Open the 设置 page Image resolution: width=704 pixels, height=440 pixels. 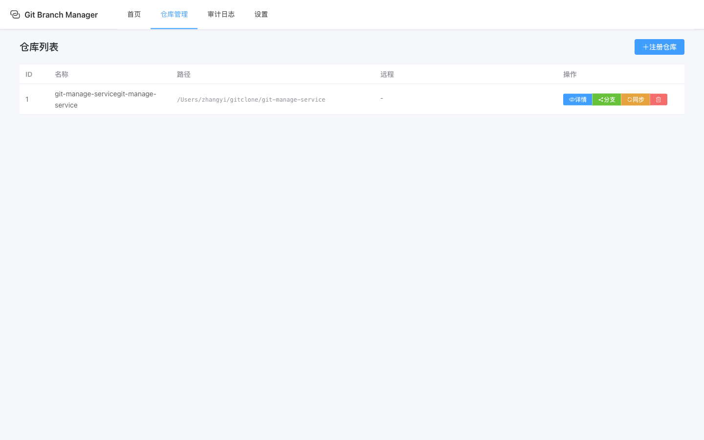coord(261,14)
